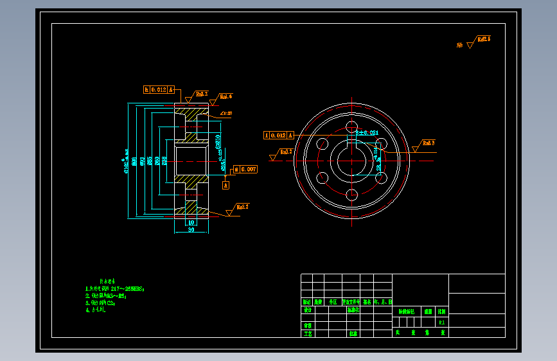Viewport: 557px width, 361px height.
Task: Select the Ra3.2 roughness symbol at section bottom-right
Action: coord(237,209)
